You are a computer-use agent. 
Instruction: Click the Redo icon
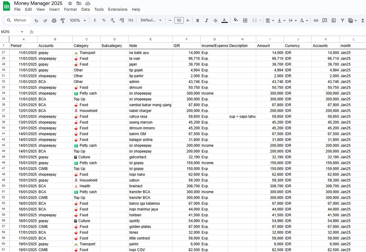click(x=45, y=21)
